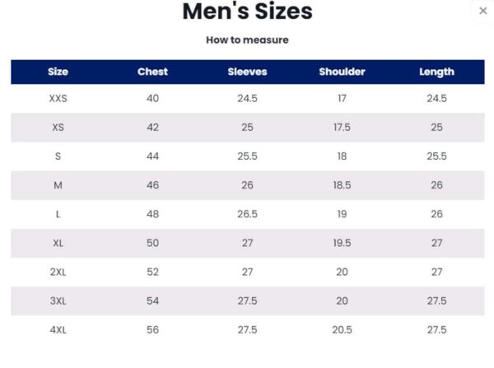494x368 pixels.
Task: Close the Men's Sizes popup
Action: point(483,11)
